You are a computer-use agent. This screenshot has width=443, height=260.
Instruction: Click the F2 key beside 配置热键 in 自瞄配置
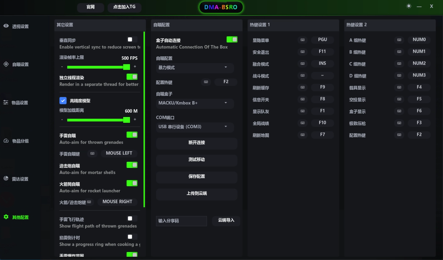[x=226, y=82]
